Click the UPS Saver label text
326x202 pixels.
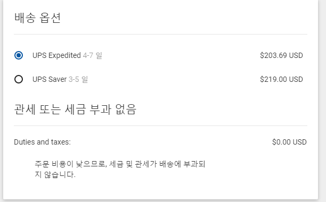[x=50, y=79]
